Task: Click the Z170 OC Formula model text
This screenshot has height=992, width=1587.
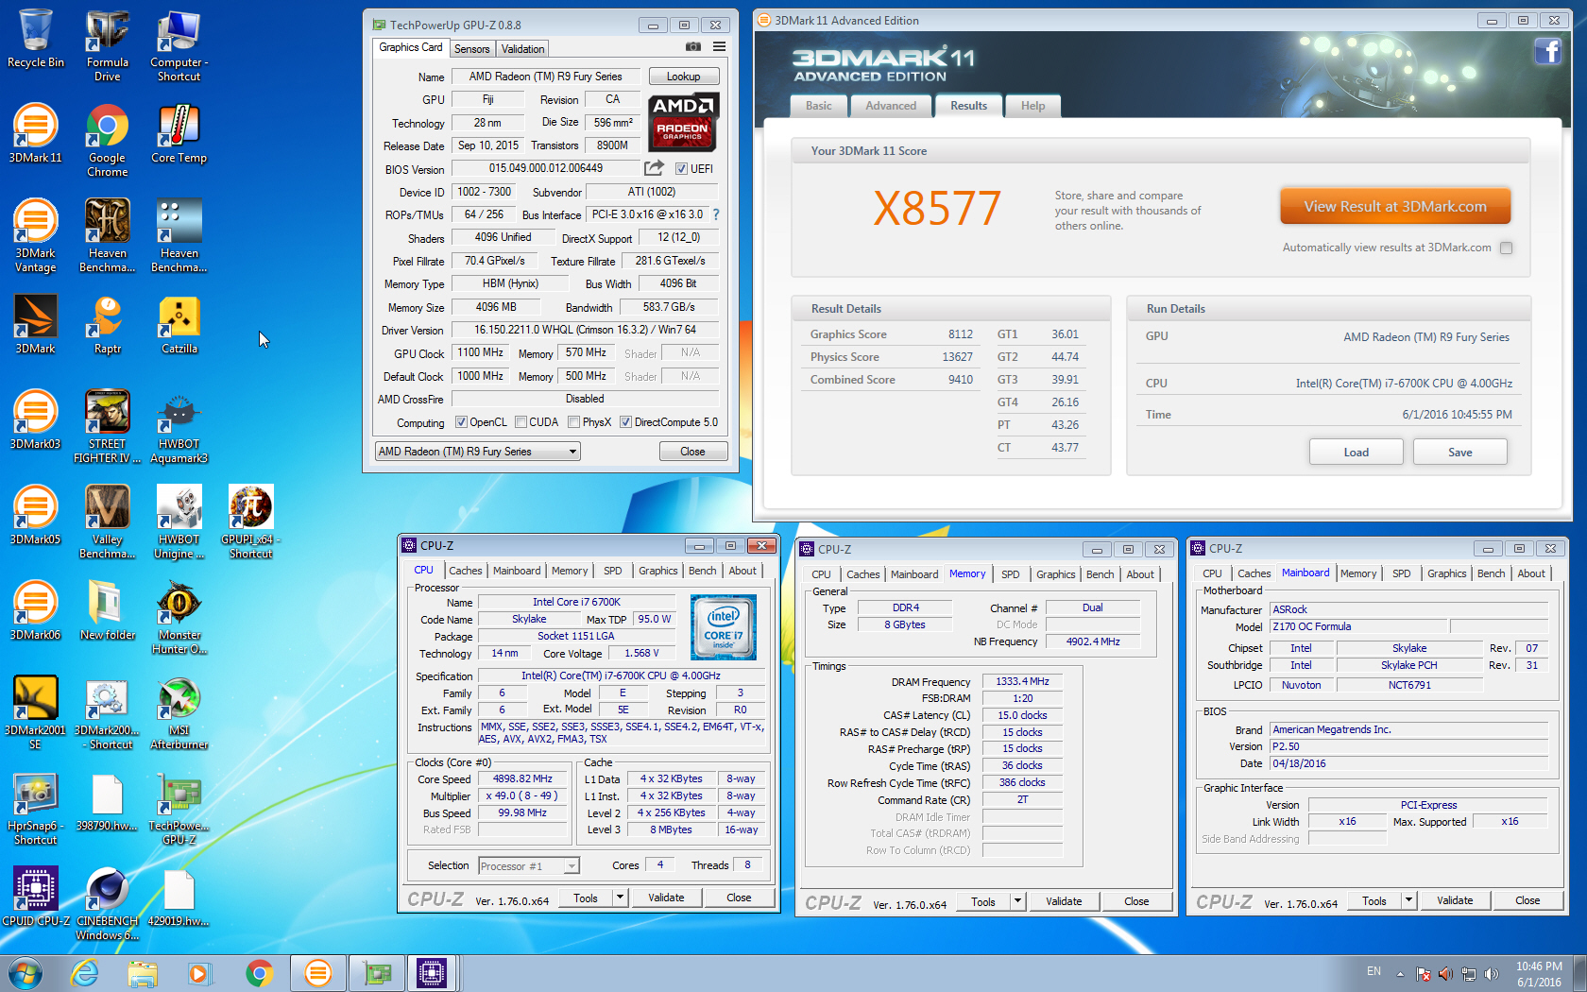Action: tap(1311, 626)
